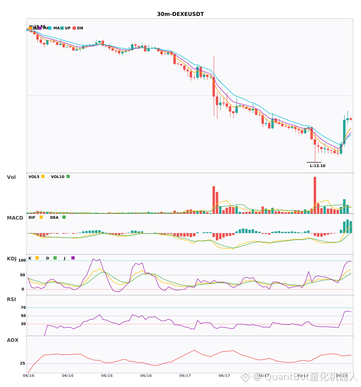Select the MACD panel heading
Viewport: 361px width, 387px height.
15,218
